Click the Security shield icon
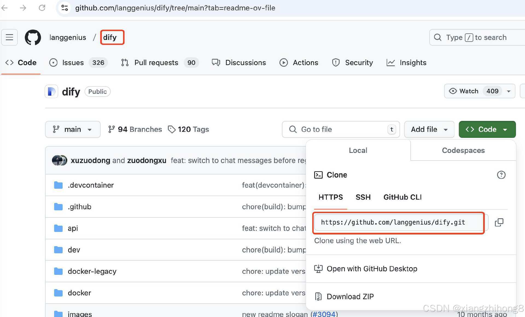Image resolution: width=525 pixels, height=317 pixels. point(336,63)
